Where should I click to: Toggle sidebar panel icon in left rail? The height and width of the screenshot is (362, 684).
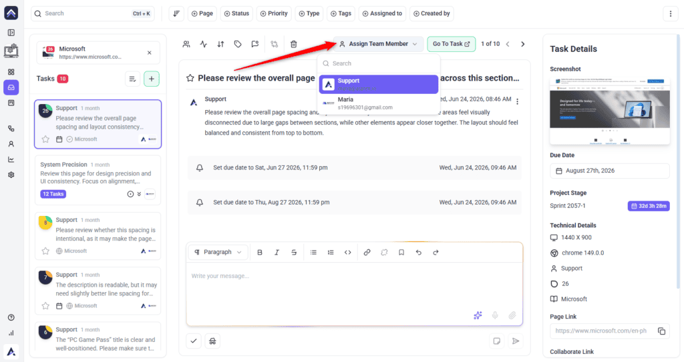point(11,33)
